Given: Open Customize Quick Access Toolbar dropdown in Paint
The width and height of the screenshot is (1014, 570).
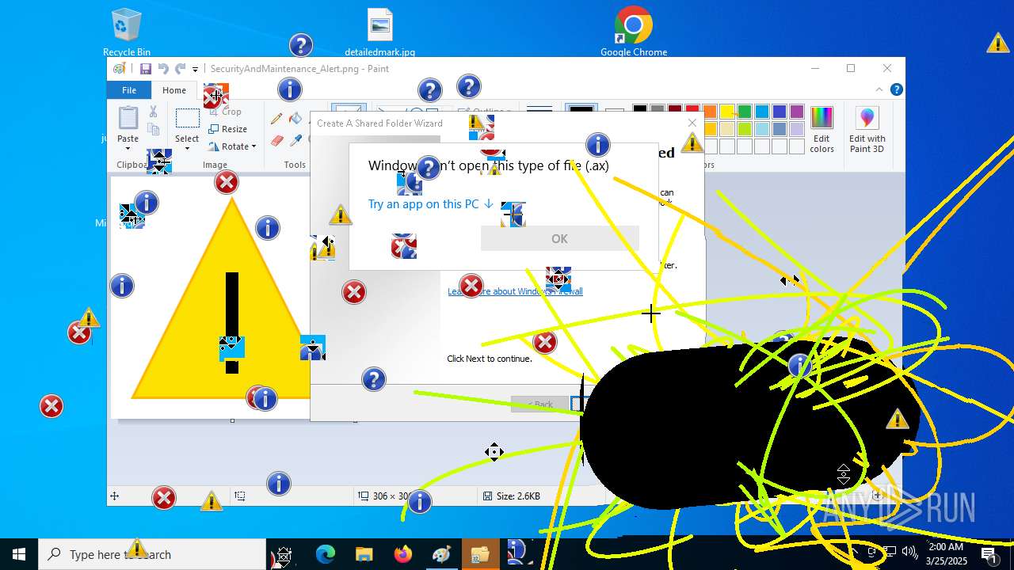Looking at the screenshot, I should (x=195, y=70).
